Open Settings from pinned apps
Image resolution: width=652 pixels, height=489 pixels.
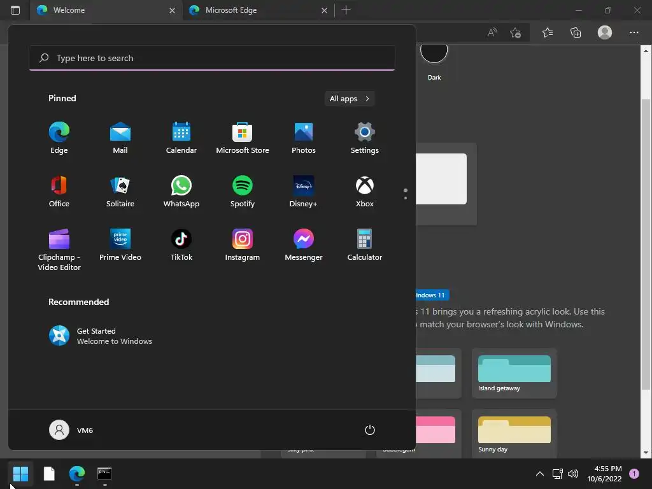point(365,138)
